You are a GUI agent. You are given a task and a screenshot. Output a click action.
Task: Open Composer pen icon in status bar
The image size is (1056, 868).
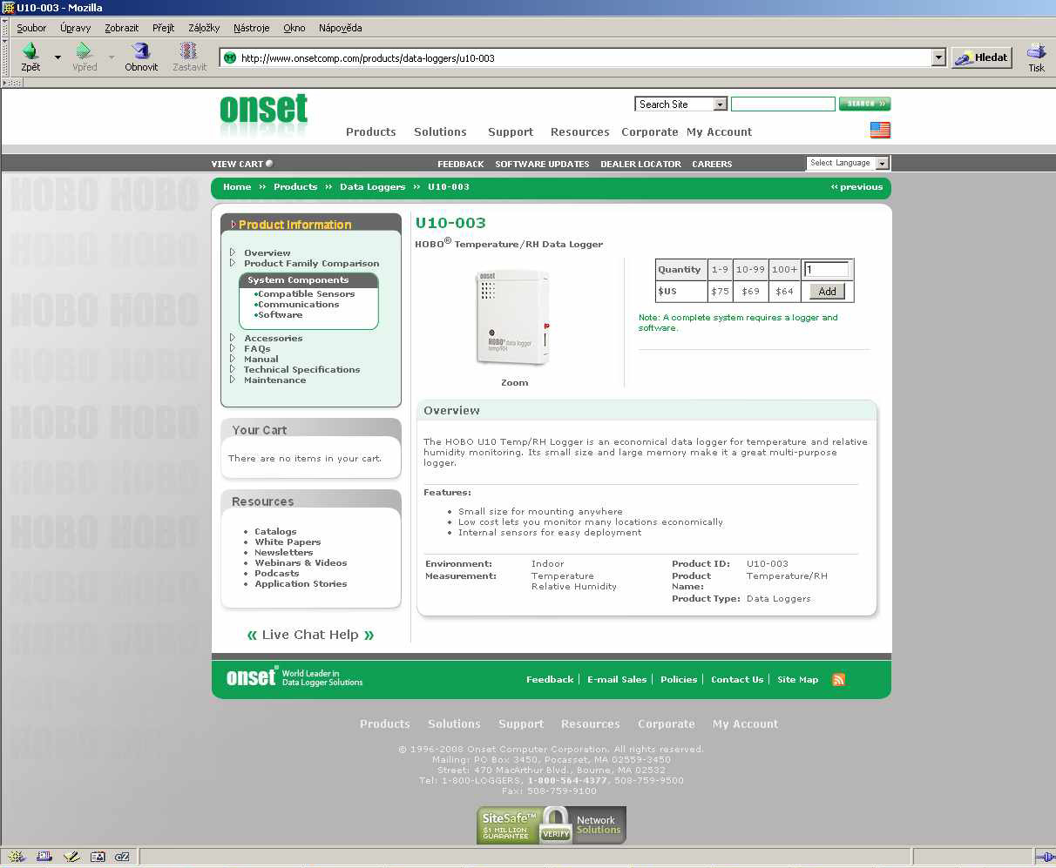71,857
